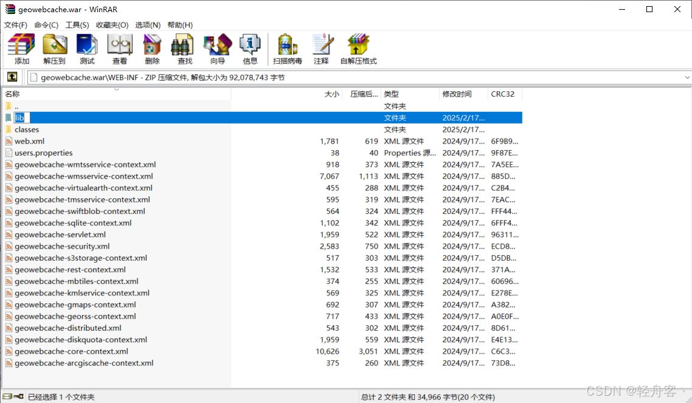Open the 命令(C) menu
This screenshot has width=692, height=403.
(x=46, y=25)
